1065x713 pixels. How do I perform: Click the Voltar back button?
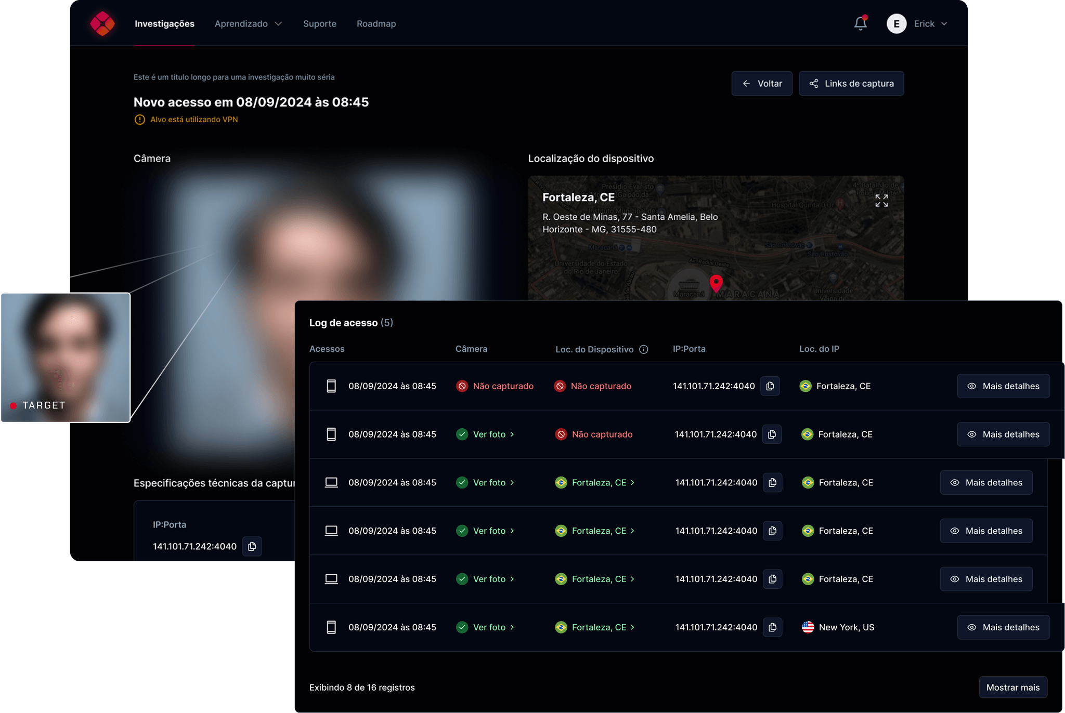(x=762, y=84)
